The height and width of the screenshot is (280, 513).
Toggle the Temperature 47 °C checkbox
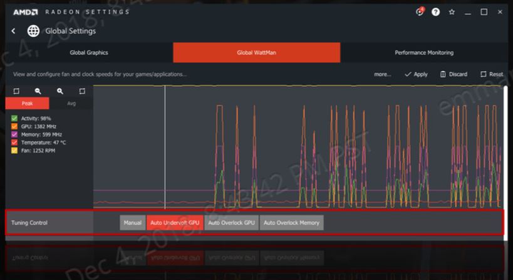pos(14,142)
